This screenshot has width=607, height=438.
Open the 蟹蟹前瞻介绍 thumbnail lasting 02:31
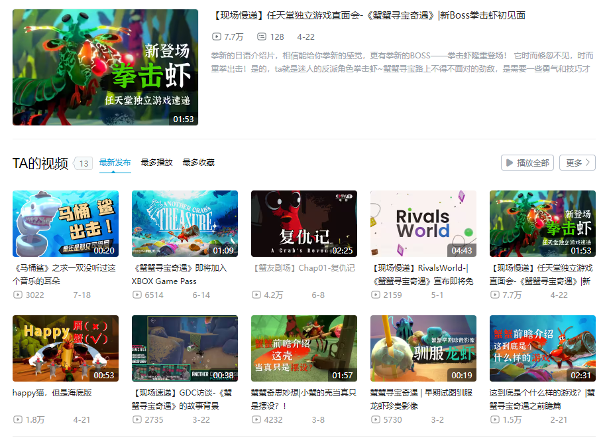click(x=542, y=348)
